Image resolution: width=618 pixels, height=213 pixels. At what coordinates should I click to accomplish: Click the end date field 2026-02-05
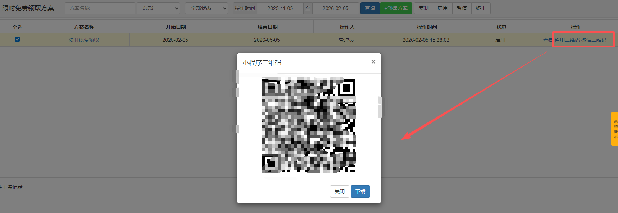coord(336,8)
